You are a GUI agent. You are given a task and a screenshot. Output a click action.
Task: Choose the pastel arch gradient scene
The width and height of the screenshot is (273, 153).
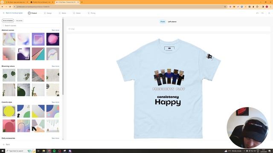(x=23, y=126)
